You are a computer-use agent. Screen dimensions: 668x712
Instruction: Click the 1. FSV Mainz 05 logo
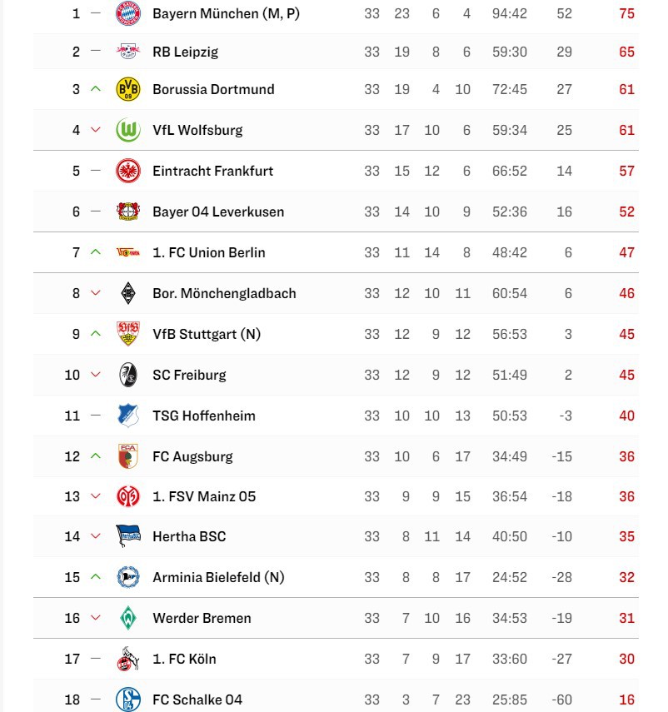point(128,496)
